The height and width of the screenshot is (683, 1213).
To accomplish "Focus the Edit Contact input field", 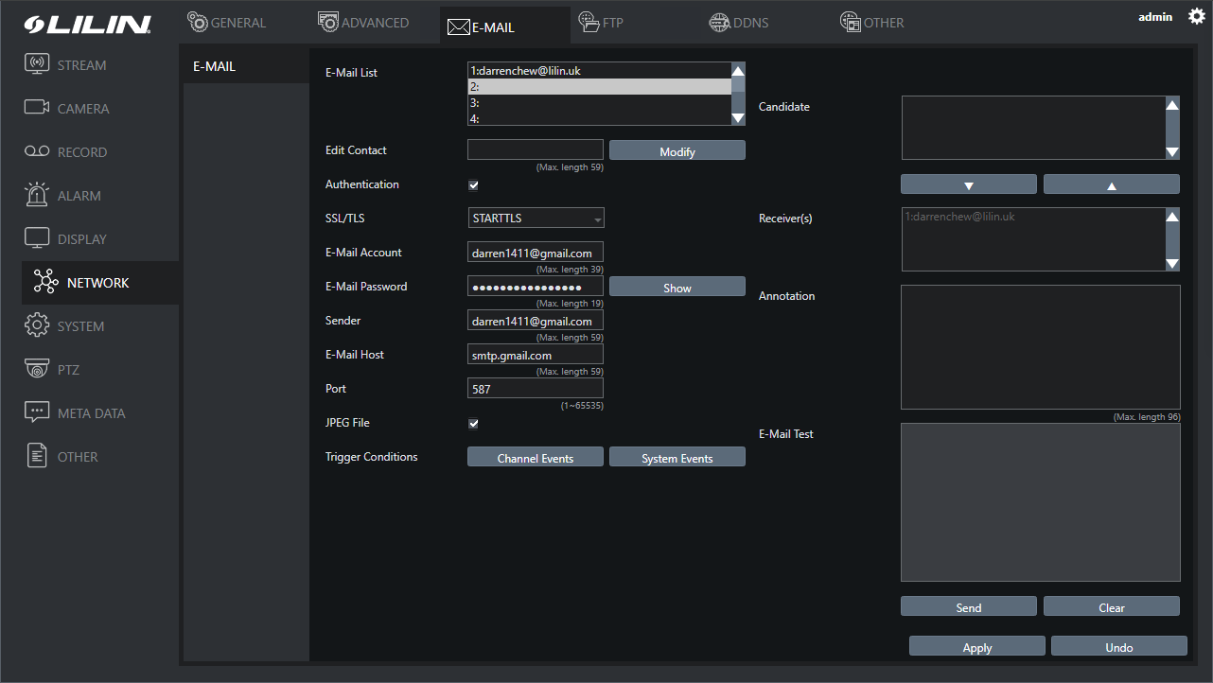I will [536, 149].
